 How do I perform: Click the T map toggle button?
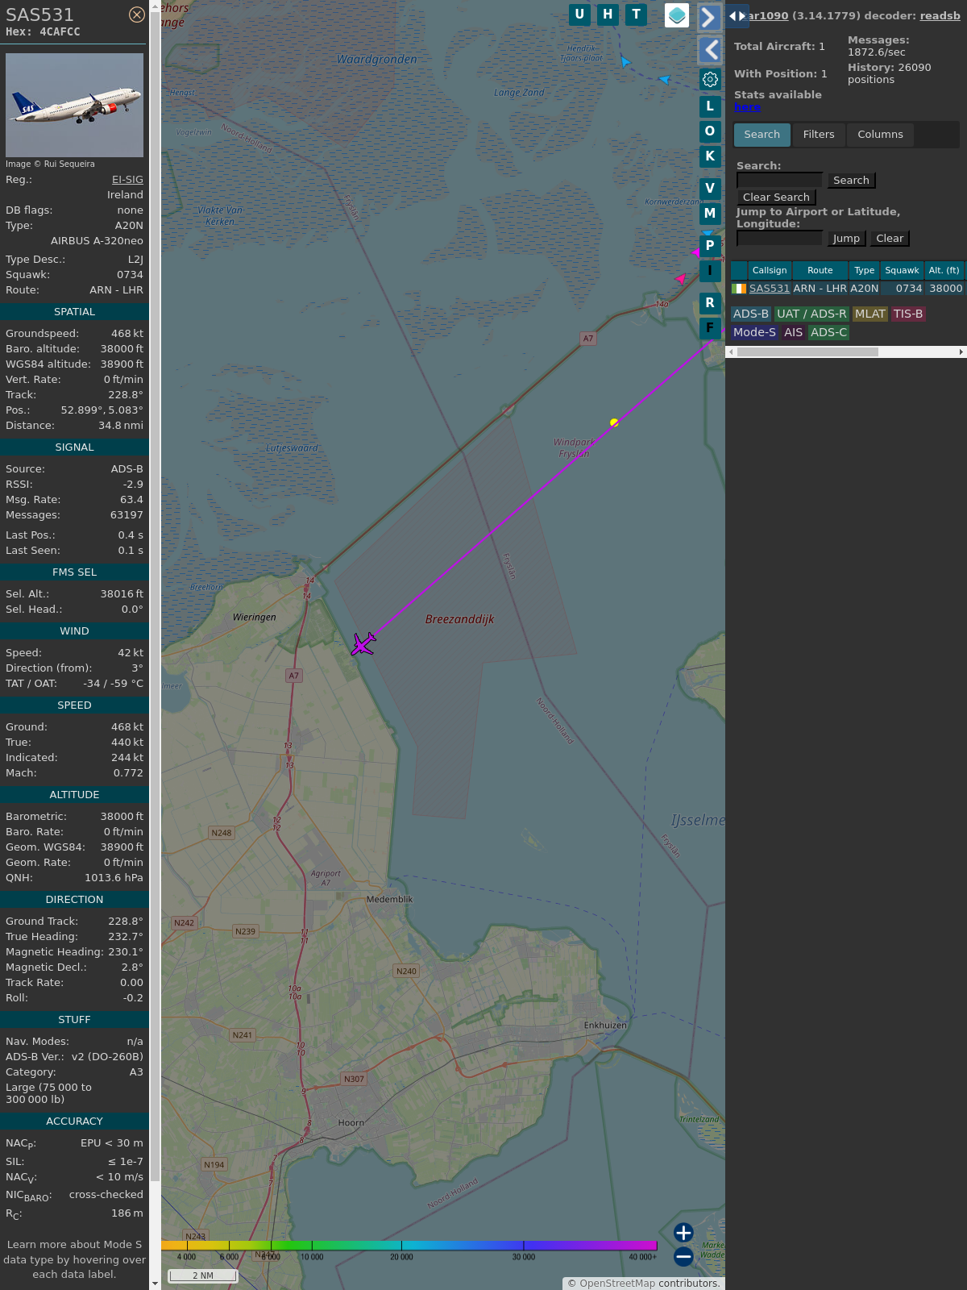pos(636,15)
